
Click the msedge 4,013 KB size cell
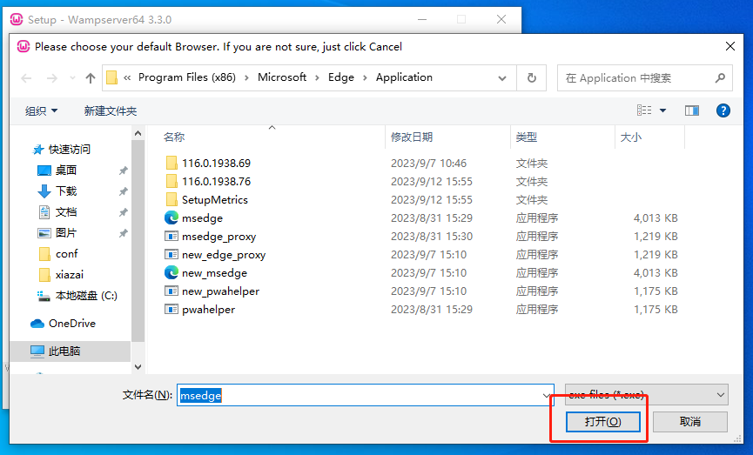click(656, 217)
